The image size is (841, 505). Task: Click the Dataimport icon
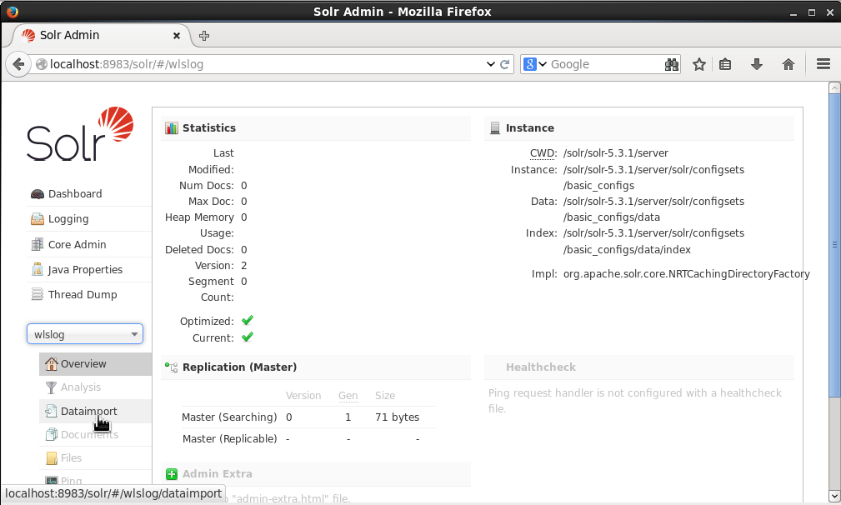pyautogui.click(x=51, y=411)
